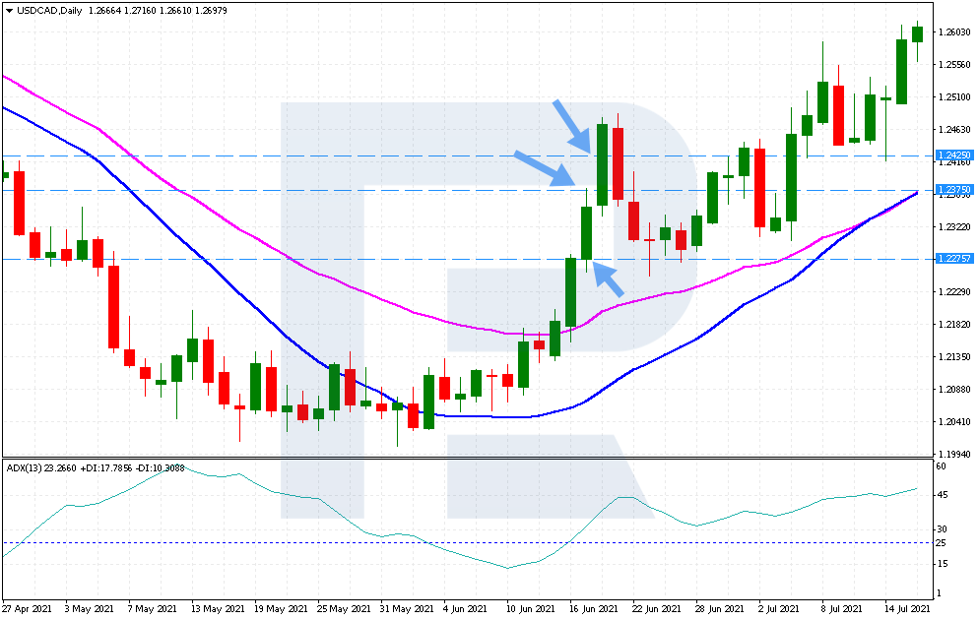Viewport: 978px width, 620px height.
Task: Select the USDCAD,Daily chart title
Action: click(49, 11)
